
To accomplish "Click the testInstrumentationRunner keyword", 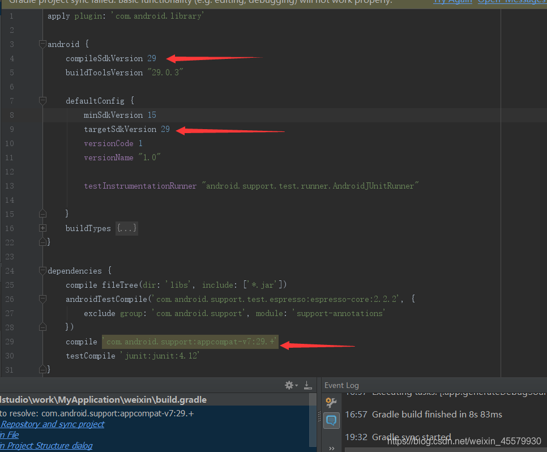I will (x=140, y=186).
